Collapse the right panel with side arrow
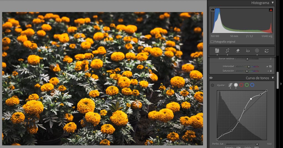 point(281,84)
